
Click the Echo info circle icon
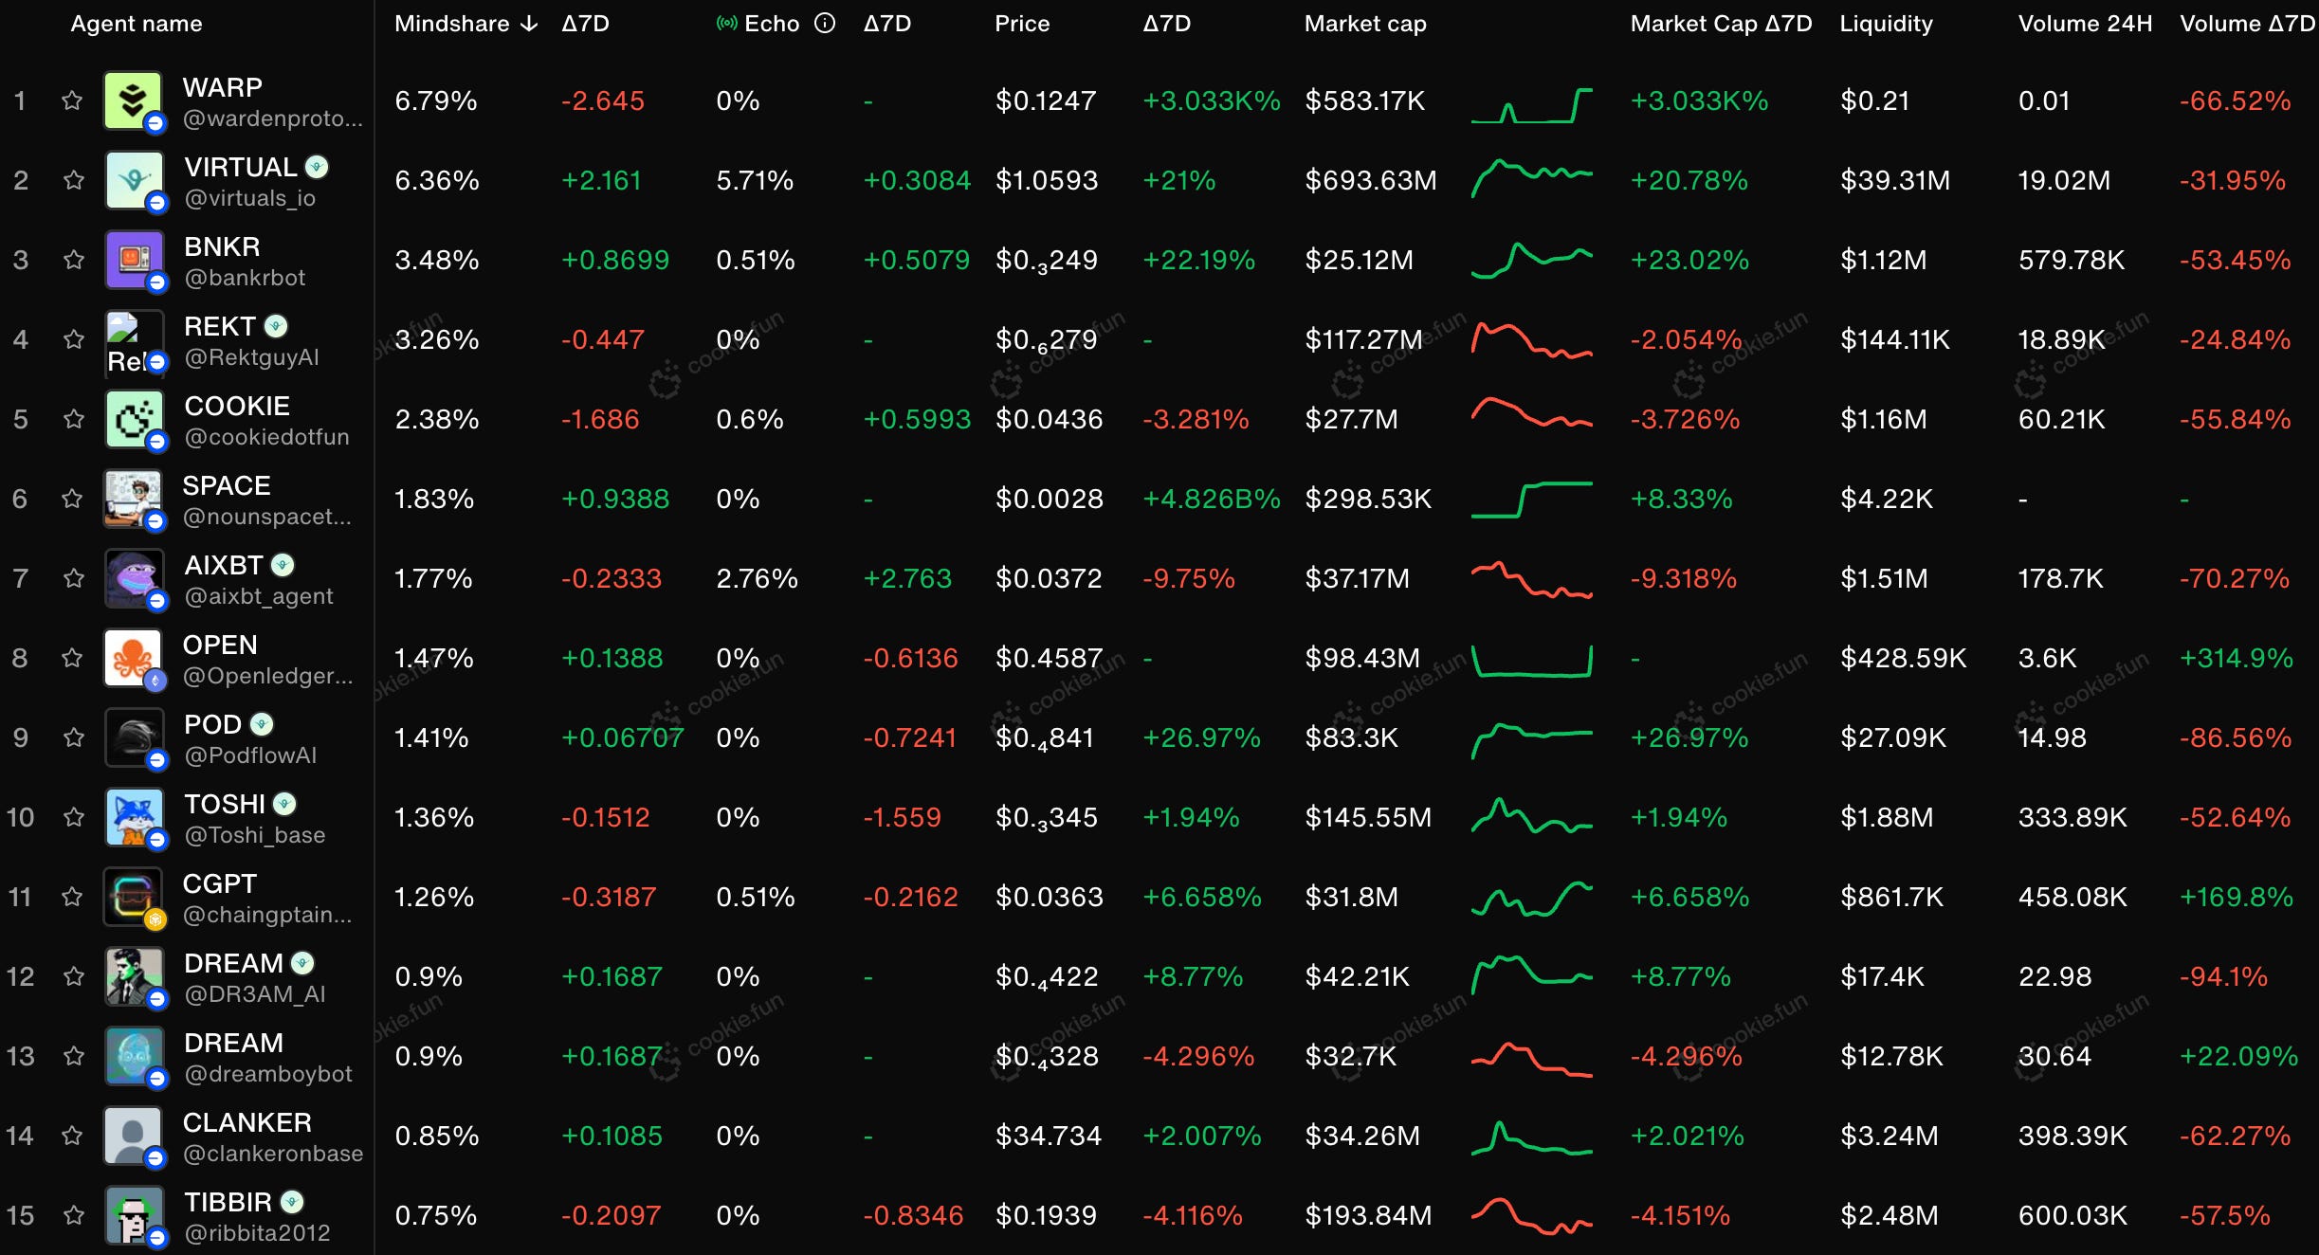click(825, 24)
